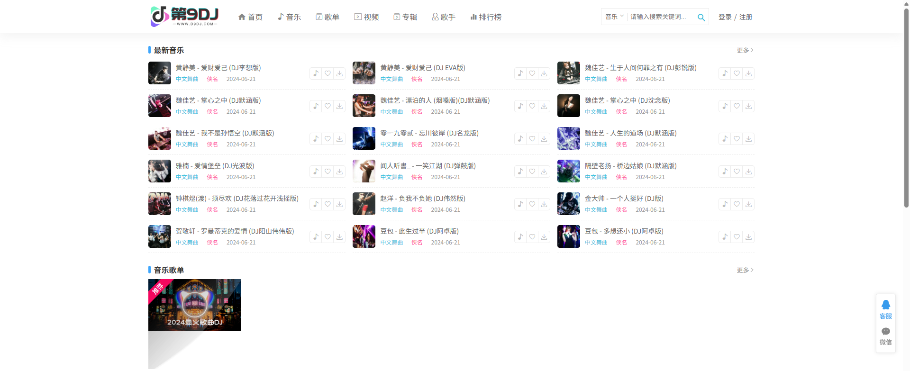This screenshot has height=371, width=910.
Task: Download 魏佳艺 掌心之中 (DJ默涵版)
Action: (x=339, y=106)
